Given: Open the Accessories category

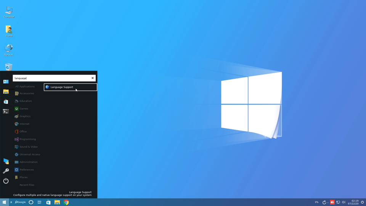Looking at the screenshot, I should pos(24,93).
